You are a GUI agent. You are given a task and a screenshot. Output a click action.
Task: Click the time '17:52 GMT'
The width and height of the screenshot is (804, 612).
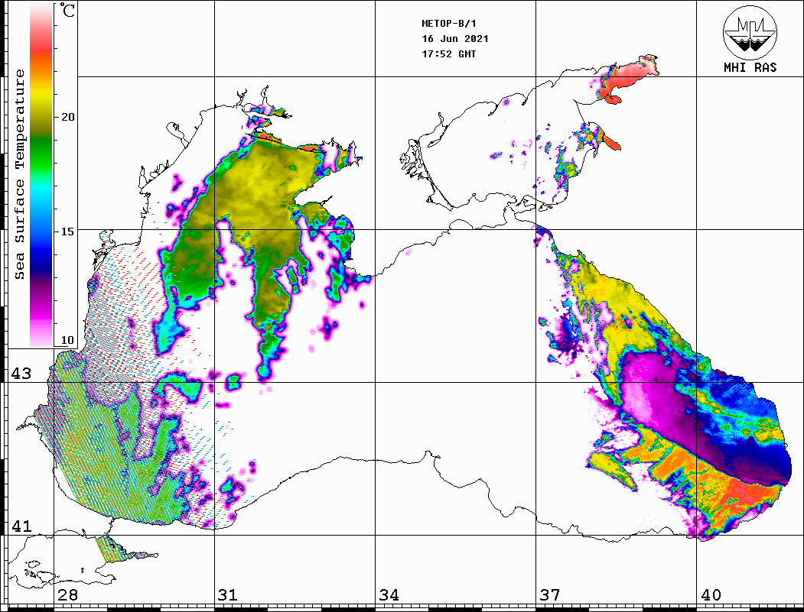click(x=448, y=54)
